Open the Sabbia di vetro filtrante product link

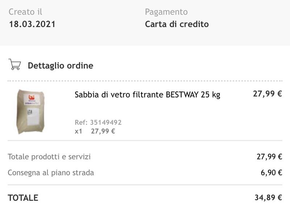tap(120, 95)
